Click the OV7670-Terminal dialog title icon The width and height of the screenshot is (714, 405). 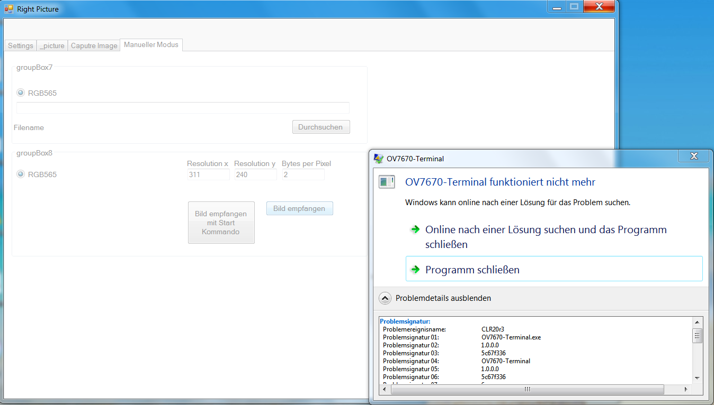tap(379, 158)
